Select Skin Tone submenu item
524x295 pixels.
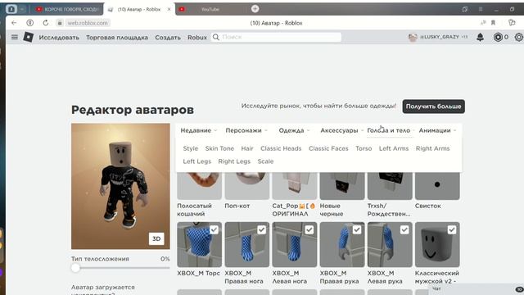pos(219,148)
